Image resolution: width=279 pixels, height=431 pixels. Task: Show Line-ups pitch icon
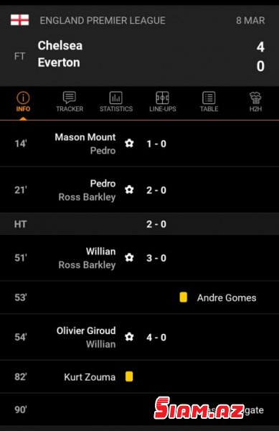point(162,98)
